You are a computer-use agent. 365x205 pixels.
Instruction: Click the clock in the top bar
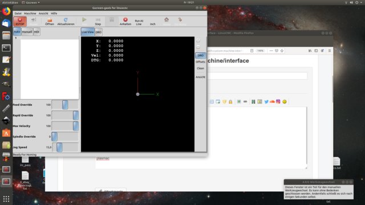point(189,2)
